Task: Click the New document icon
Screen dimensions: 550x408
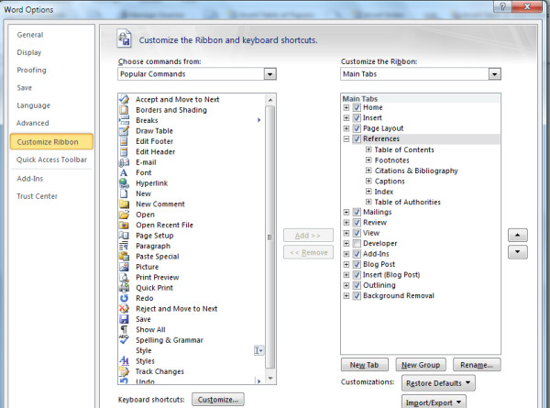Action: [124, 193]
